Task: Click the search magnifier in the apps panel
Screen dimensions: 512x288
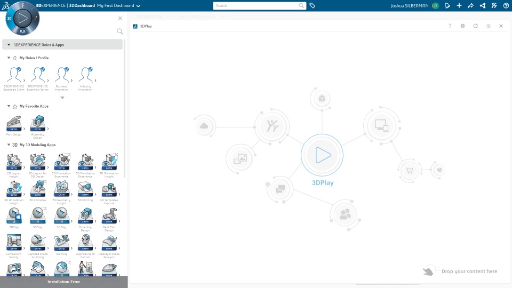Action: pos(120,31)
